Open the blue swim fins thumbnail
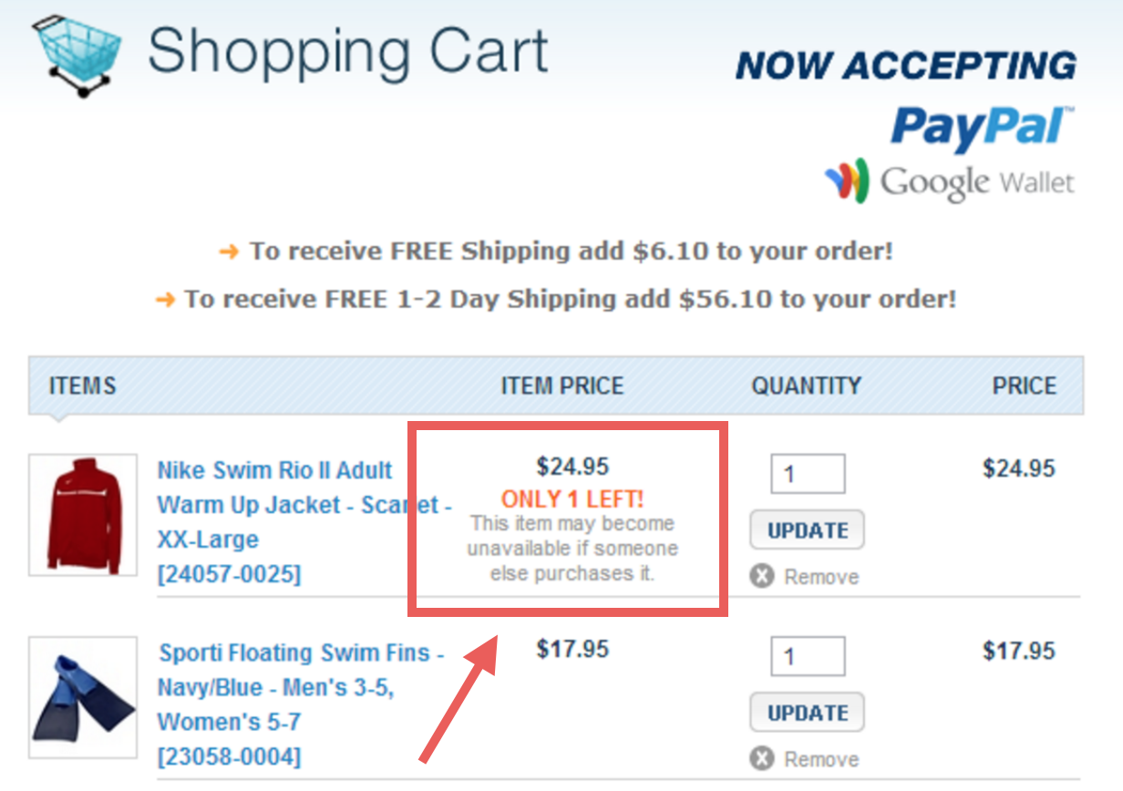 tap(83, 697)
